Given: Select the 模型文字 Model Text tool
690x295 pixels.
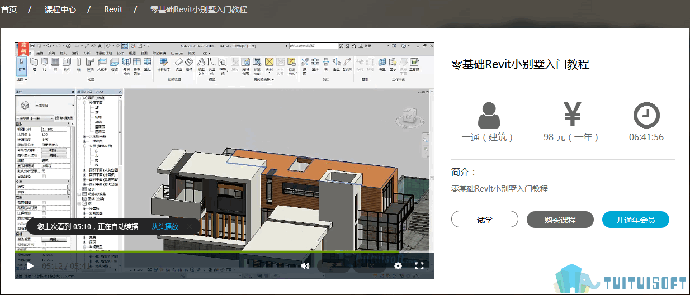Looking at the screenshot, I should (201, 67).
